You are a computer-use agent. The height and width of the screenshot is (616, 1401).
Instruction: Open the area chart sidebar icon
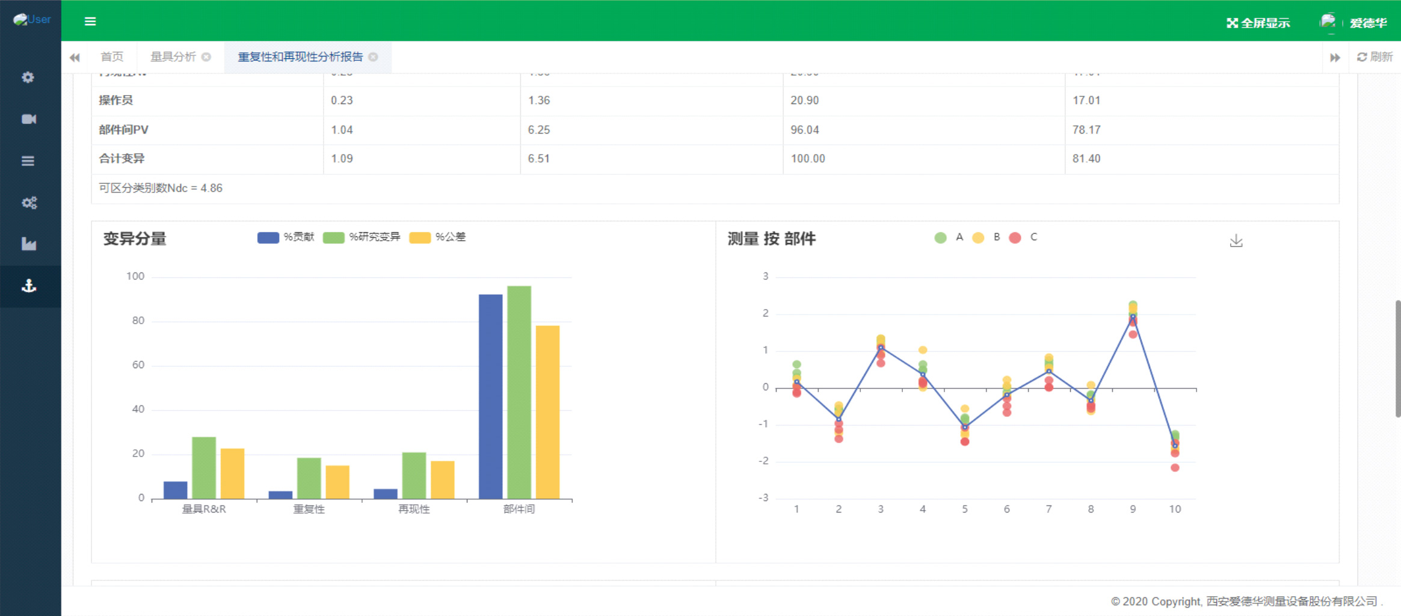28,244
